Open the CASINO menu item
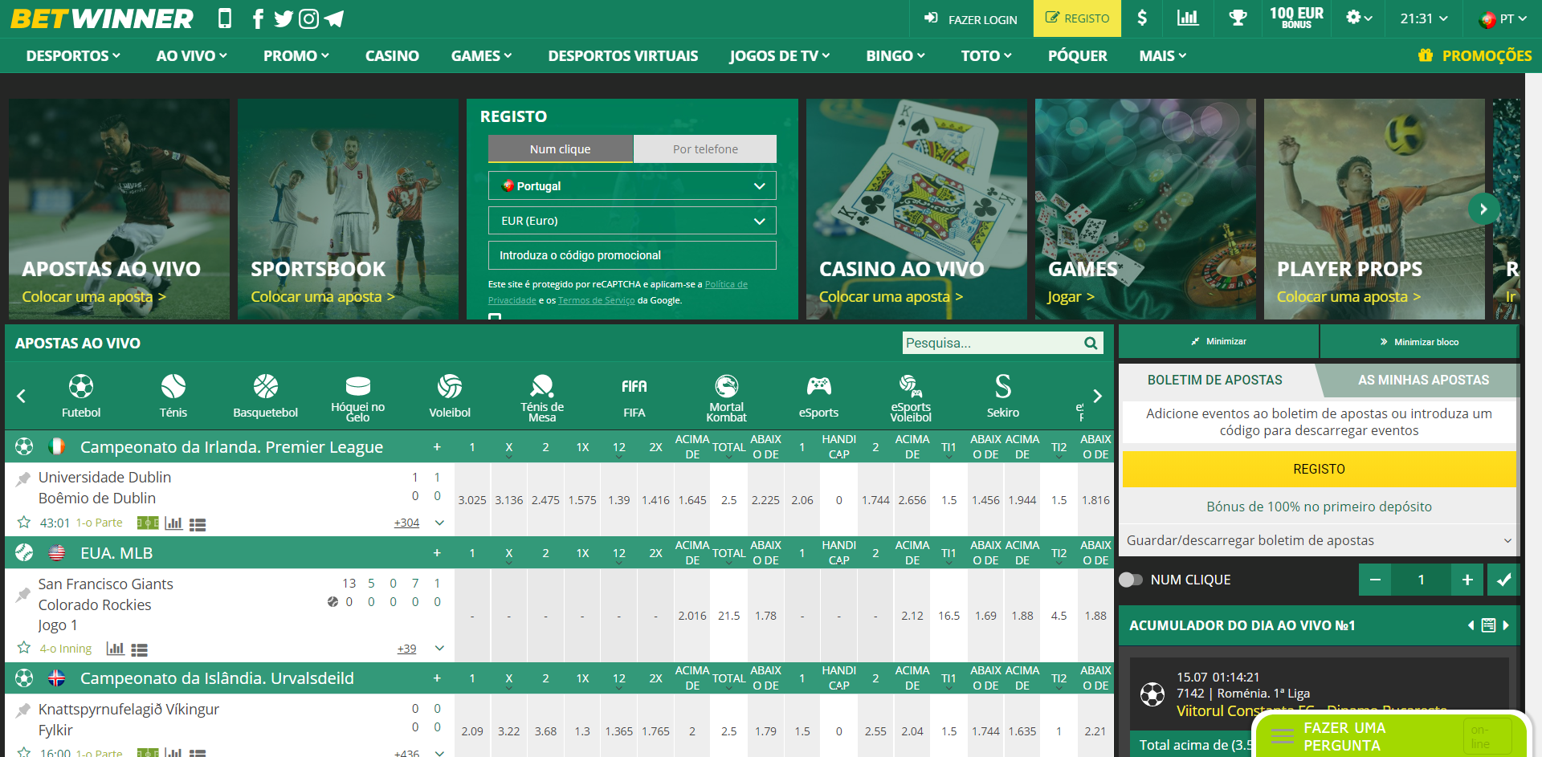This screenshot has width=1542, height=757. point(392,55)
